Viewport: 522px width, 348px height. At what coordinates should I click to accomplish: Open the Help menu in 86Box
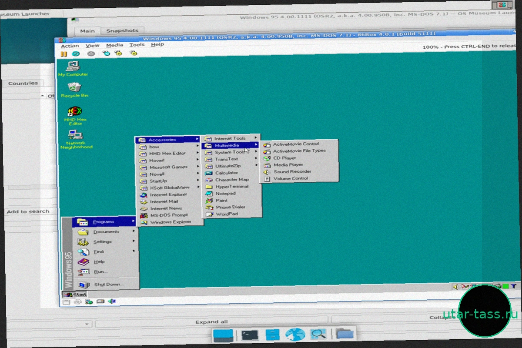pos(157,44)
